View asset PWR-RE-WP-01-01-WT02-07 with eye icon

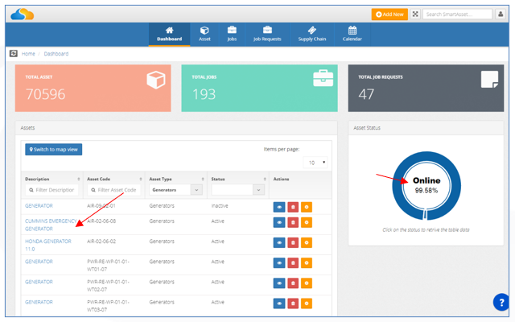tap(279, 283)
